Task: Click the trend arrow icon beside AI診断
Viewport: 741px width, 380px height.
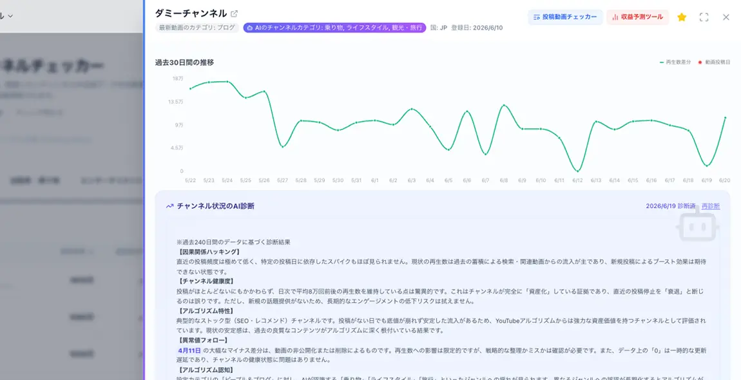Action: click(169, 206)
